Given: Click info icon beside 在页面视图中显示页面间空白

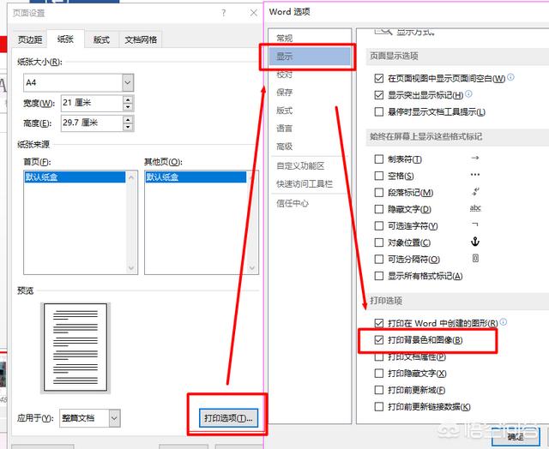Looking at the screenshot, I should [x=511, y=77].
